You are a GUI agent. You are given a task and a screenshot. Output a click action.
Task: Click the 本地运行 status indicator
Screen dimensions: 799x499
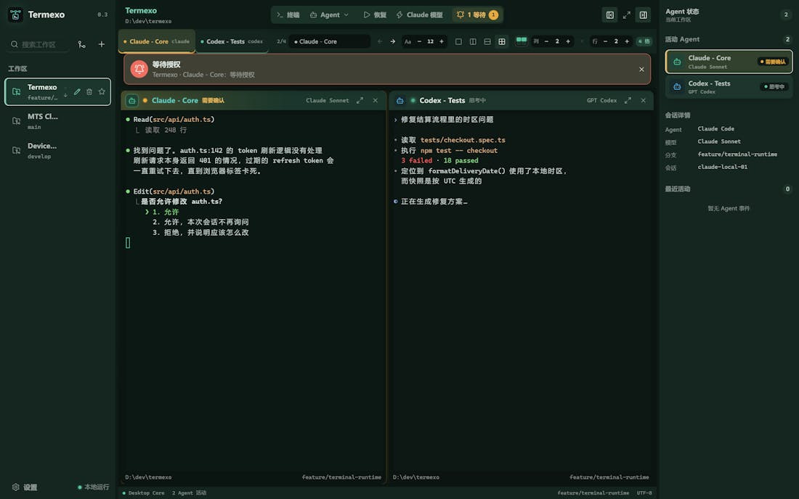93,487
